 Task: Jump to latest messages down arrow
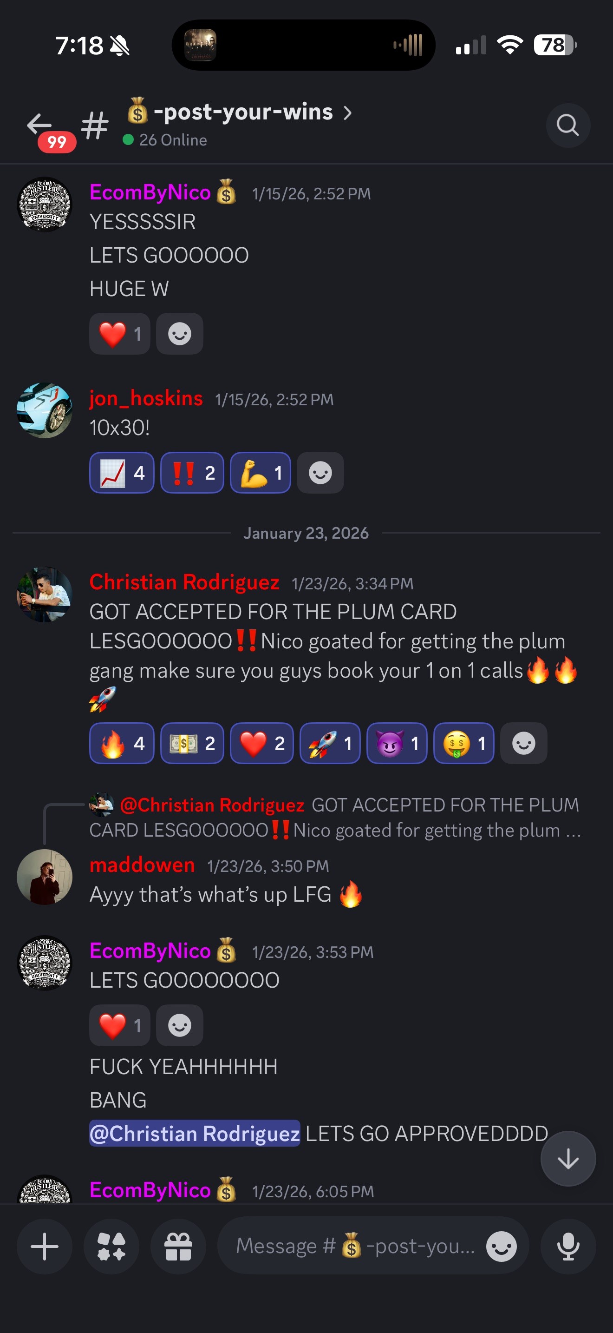coord(567,1159)
